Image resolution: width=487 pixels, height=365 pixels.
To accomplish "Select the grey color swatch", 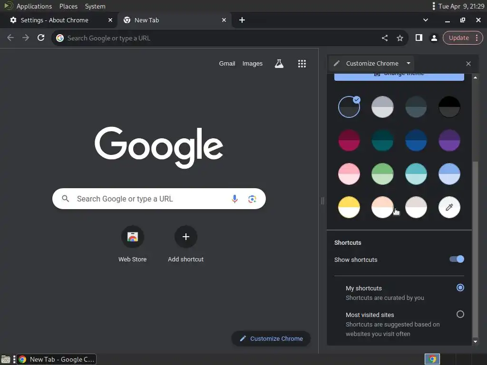I will pyautogui.click(x=382, y=107).
